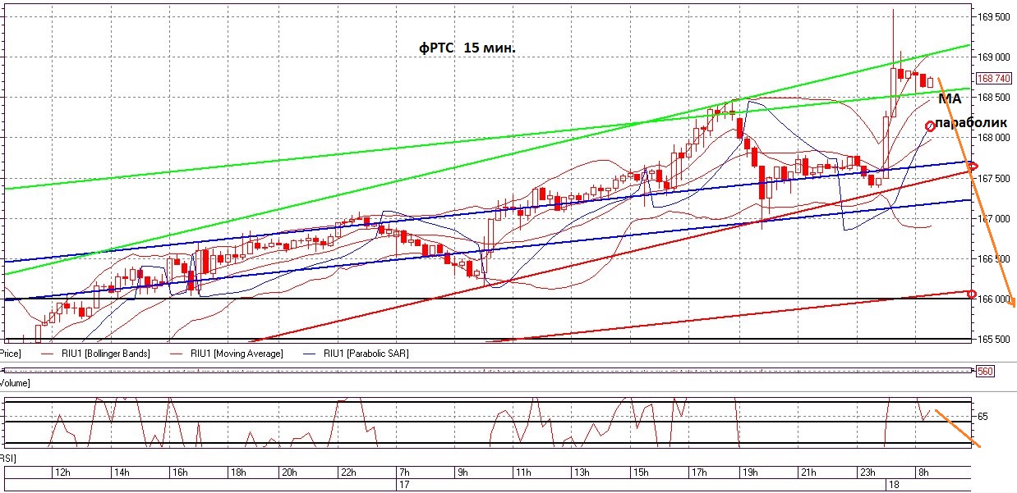The width and height of the screenshot is (1017, 493).
Task: Click the 21h time axis label
Action: pos(808,472)
